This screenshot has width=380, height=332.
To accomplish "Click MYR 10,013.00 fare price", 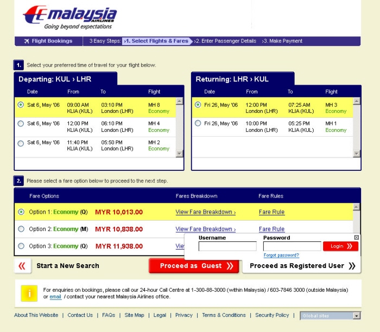I will [119, 212].
